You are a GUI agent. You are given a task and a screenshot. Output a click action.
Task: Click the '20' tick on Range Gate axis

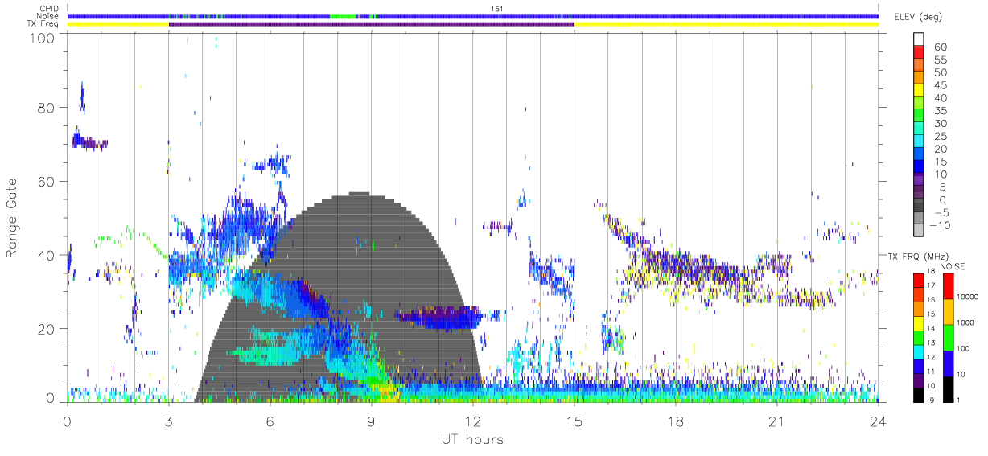point(47,329)
